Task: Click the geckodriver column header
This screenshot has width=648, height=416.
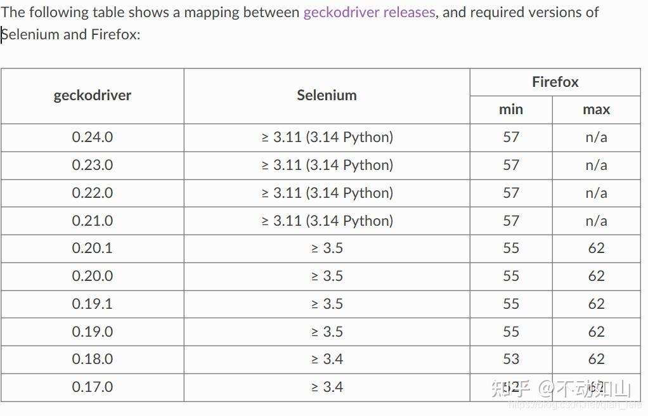Action: [93, 96]
